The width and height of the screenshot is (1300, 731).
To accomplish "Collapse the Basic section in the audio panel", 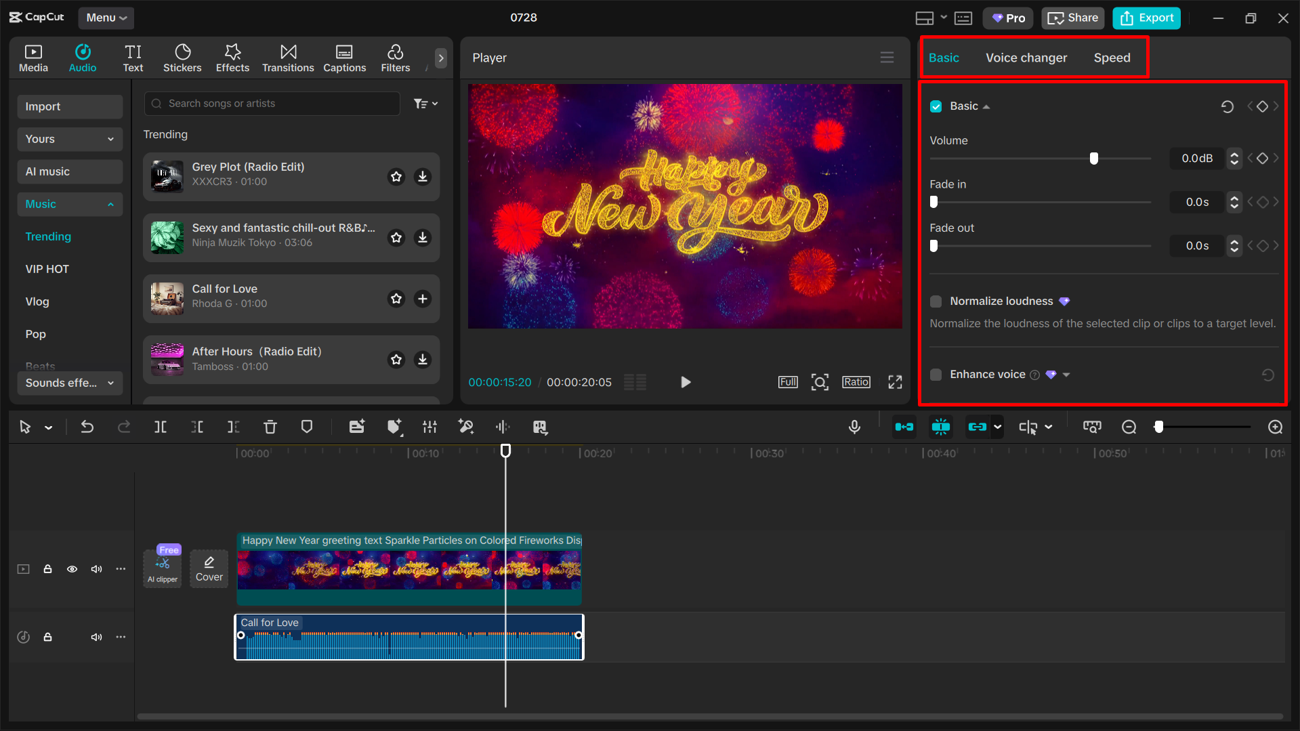I will [x=986, y=106].
